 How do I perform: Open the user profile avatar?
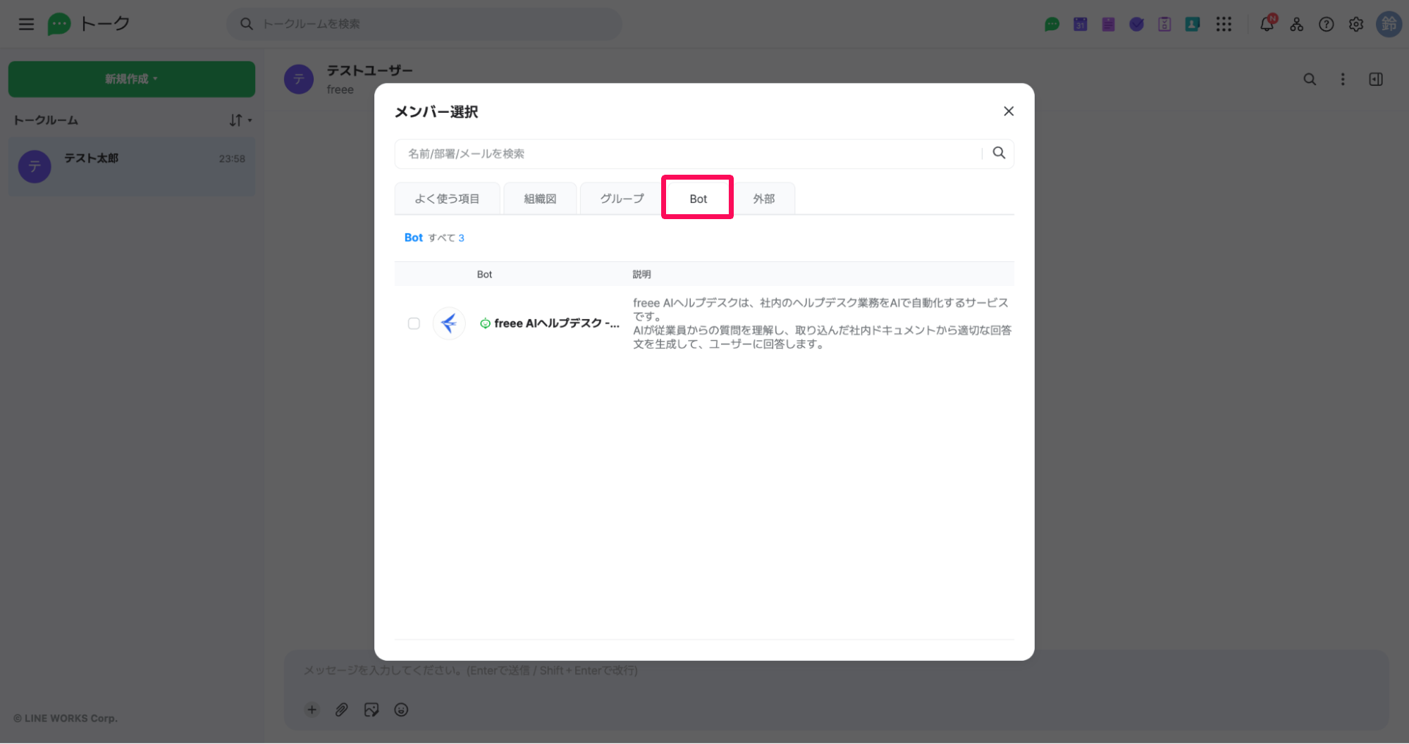[1389, 25]
